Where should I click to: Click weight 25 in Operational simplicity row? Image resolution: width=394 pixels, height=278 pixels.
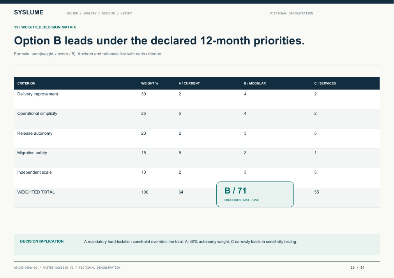tap(143, 114)
